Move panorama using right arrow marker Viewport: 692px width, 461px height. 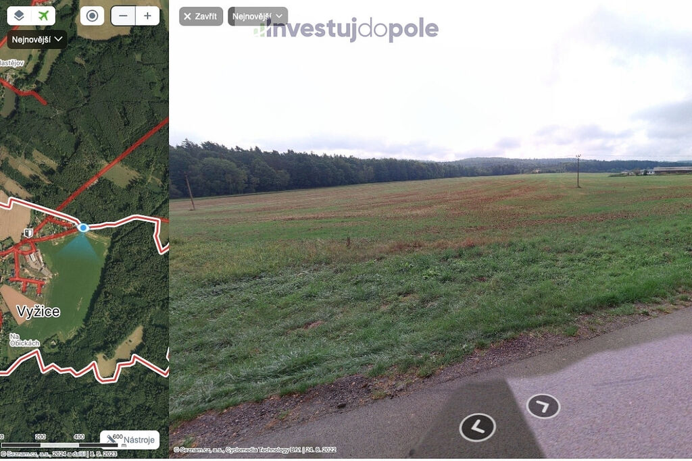[543, 406]
